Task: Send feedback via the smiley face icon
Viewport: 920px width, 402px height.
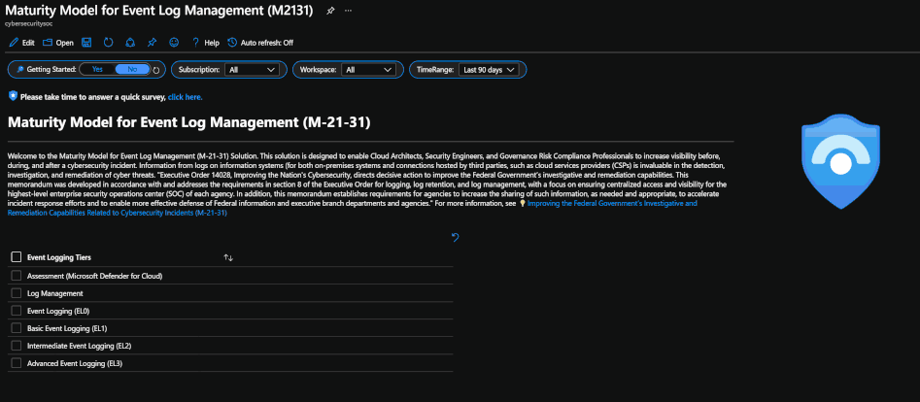Action: pyautogui.click(x=174, y=43)
